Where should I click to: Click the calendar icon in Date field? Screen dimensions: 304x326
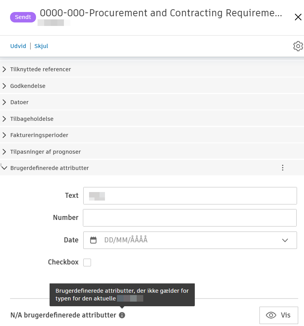(x=93, y=240)
